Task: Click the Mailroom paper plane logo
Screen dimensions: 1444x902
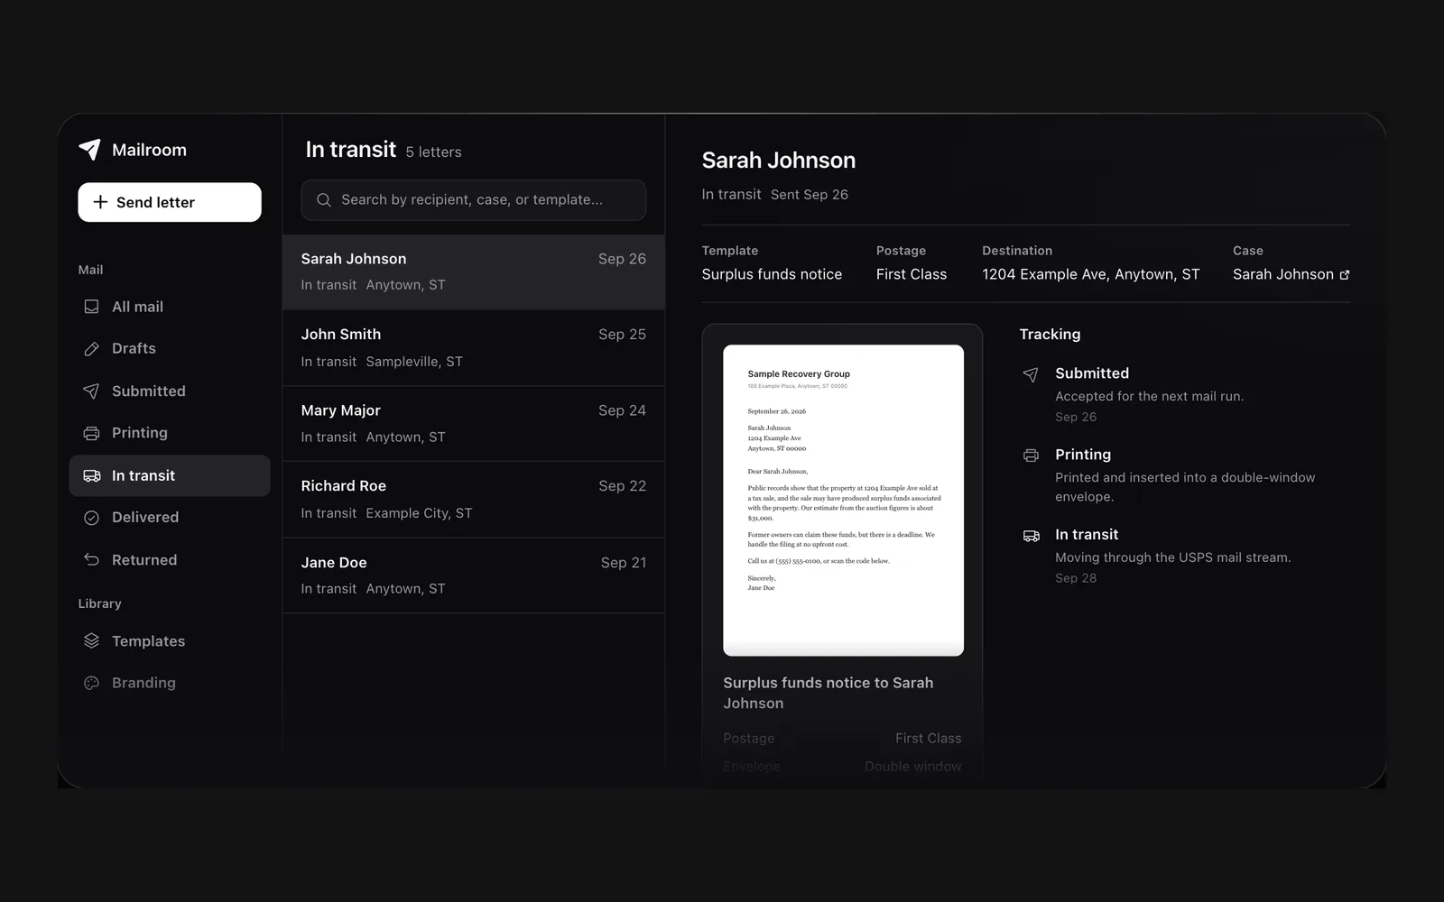Action: click(x=89, y=150)
